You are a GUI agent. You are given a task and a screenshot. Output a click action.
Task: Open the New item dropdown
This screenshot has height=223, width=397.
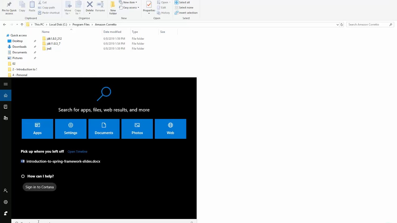coord(128,2)
